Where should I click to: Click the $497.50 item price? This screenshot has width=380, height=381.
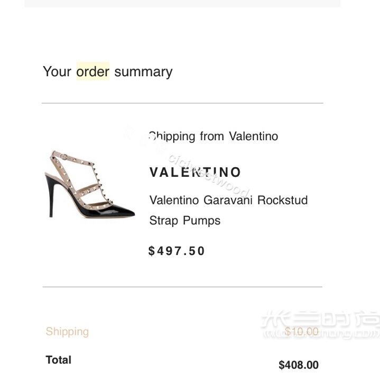tap(177, 251)
